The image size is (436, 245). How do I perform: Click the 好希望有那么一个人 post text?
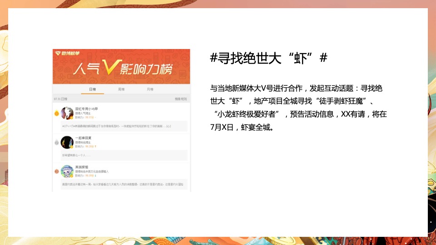76,155
